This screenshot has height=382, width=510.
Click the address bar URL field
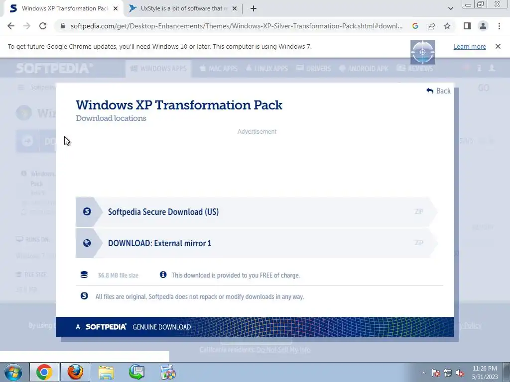point(237,26)
